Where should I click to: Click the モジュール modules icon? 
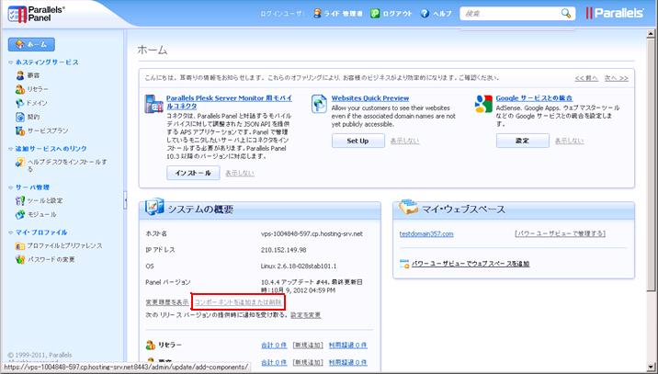[x=20, y=214]
